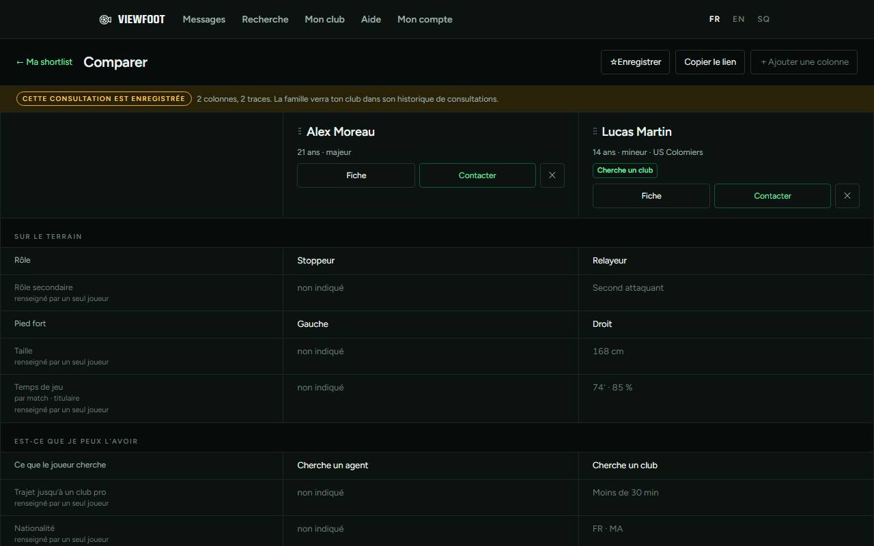
Task: Click the Cette consultation est enregistrée badge
Action: pyautogui.click(x=104, y=99)
